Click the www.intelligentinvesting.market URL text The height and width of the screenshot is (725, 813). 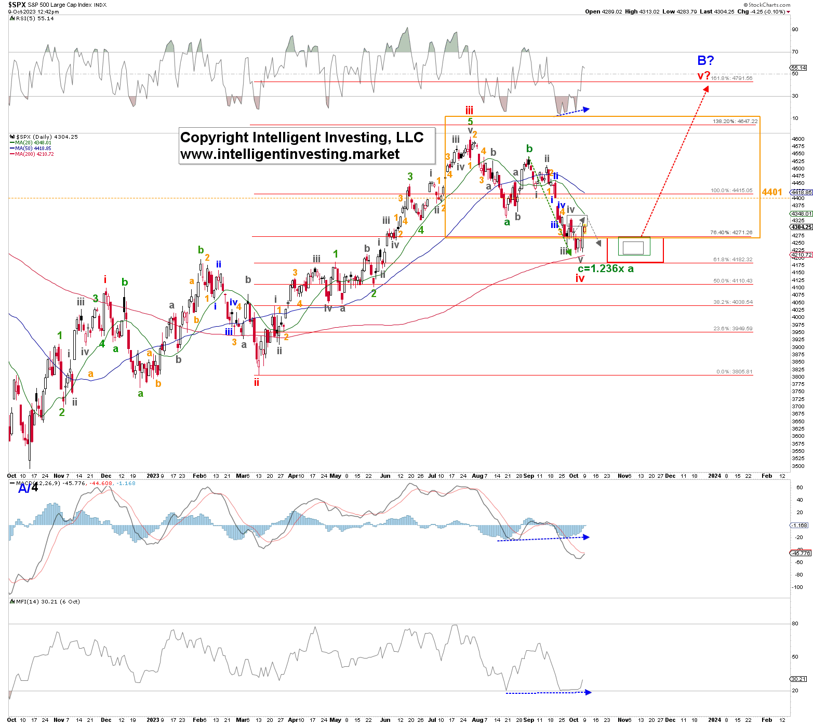[x=290, y=154]
